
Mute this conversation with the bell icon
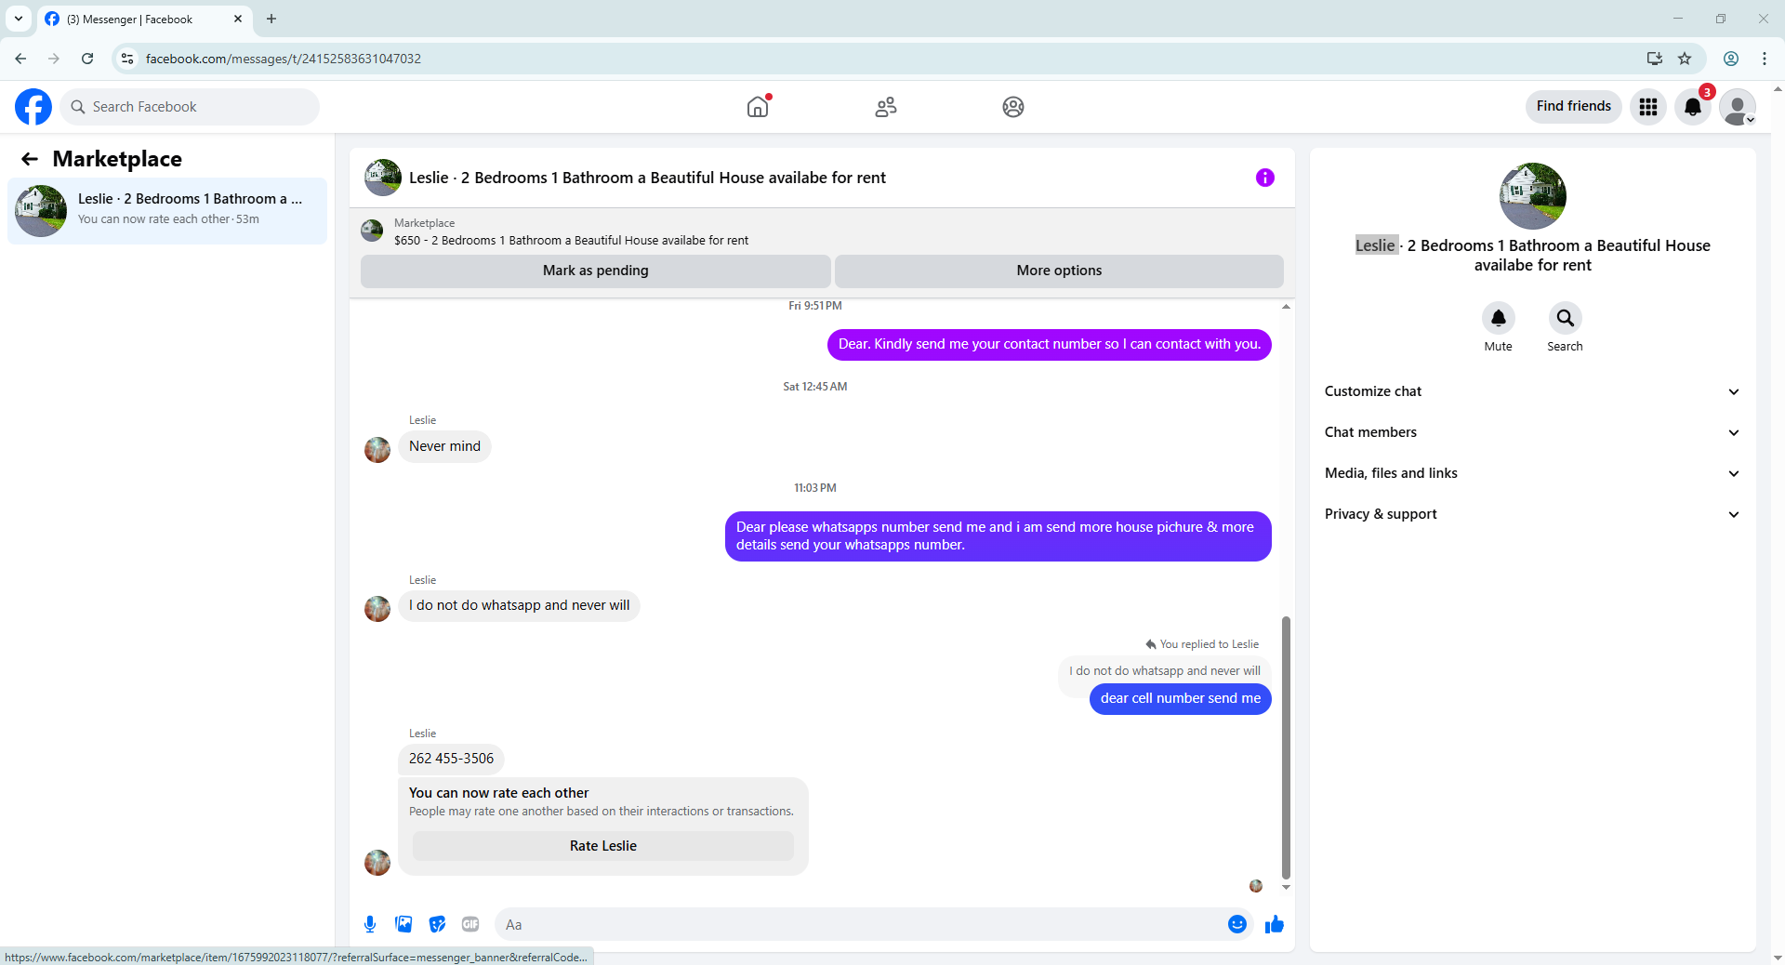1499,318
